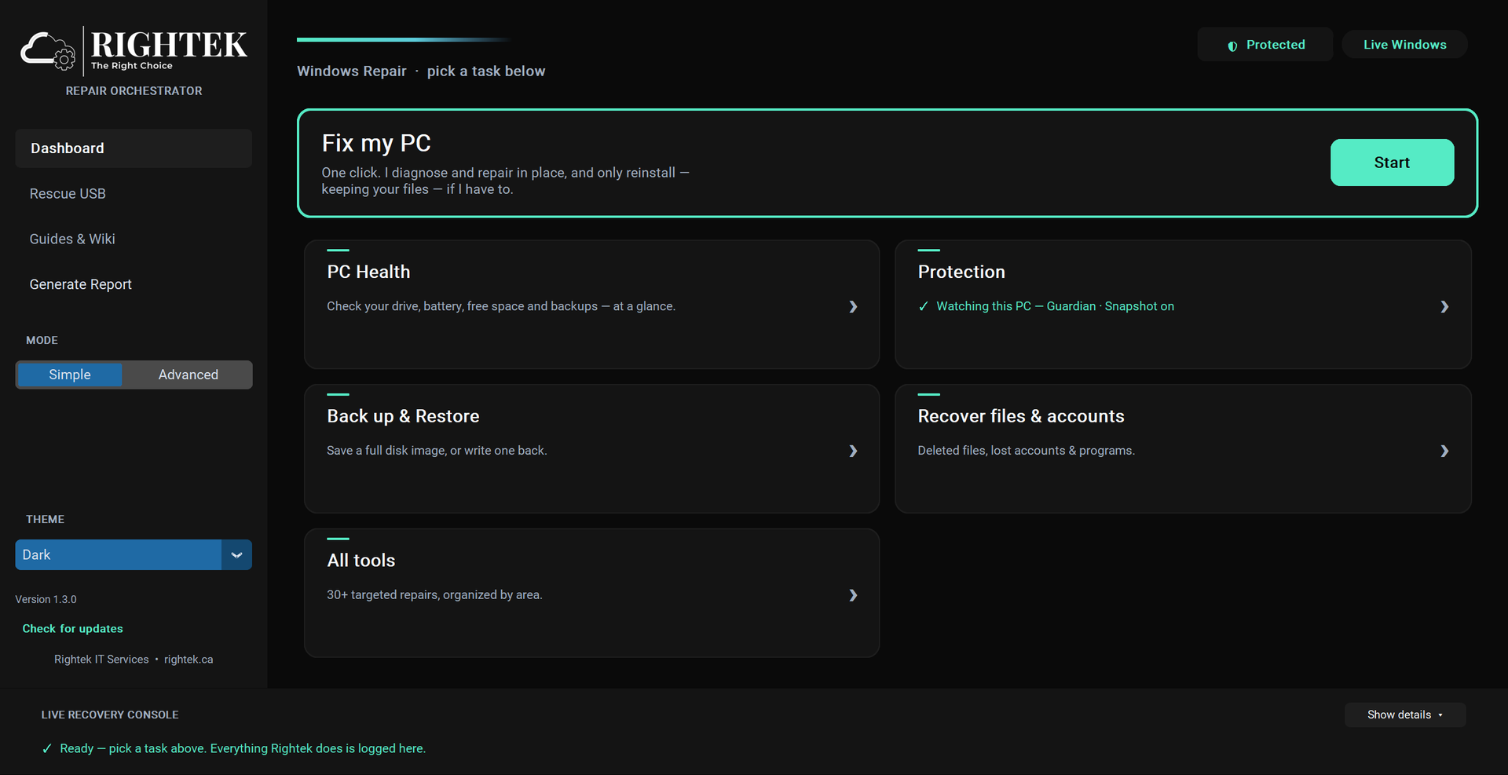
Task: Click the All tools heading
Action: pyautogui.click(x=361, y=561)
